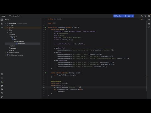Click the System.out.println line in editor
The image size is (151, 113).
[x=67, y=87]
